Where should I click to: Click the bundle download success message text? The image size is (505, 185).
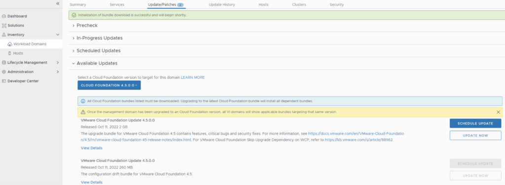click(132, 15)
